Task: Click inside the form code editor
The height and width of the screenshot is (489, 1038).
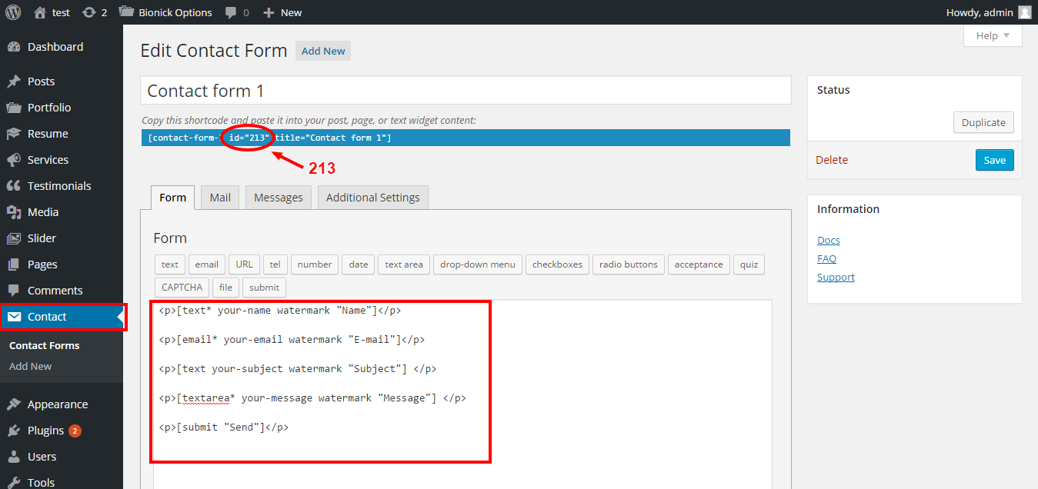Action: (462, 394)
